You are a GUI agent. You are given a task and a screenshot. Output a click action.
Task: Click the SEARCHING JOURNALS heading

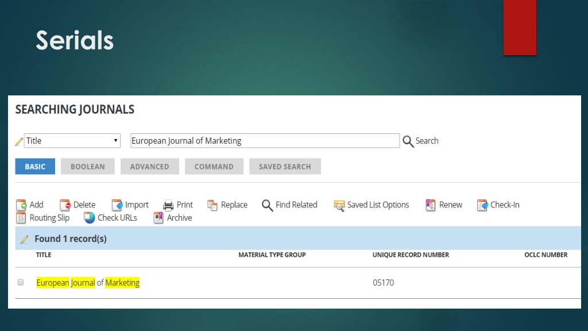point(75,109)
